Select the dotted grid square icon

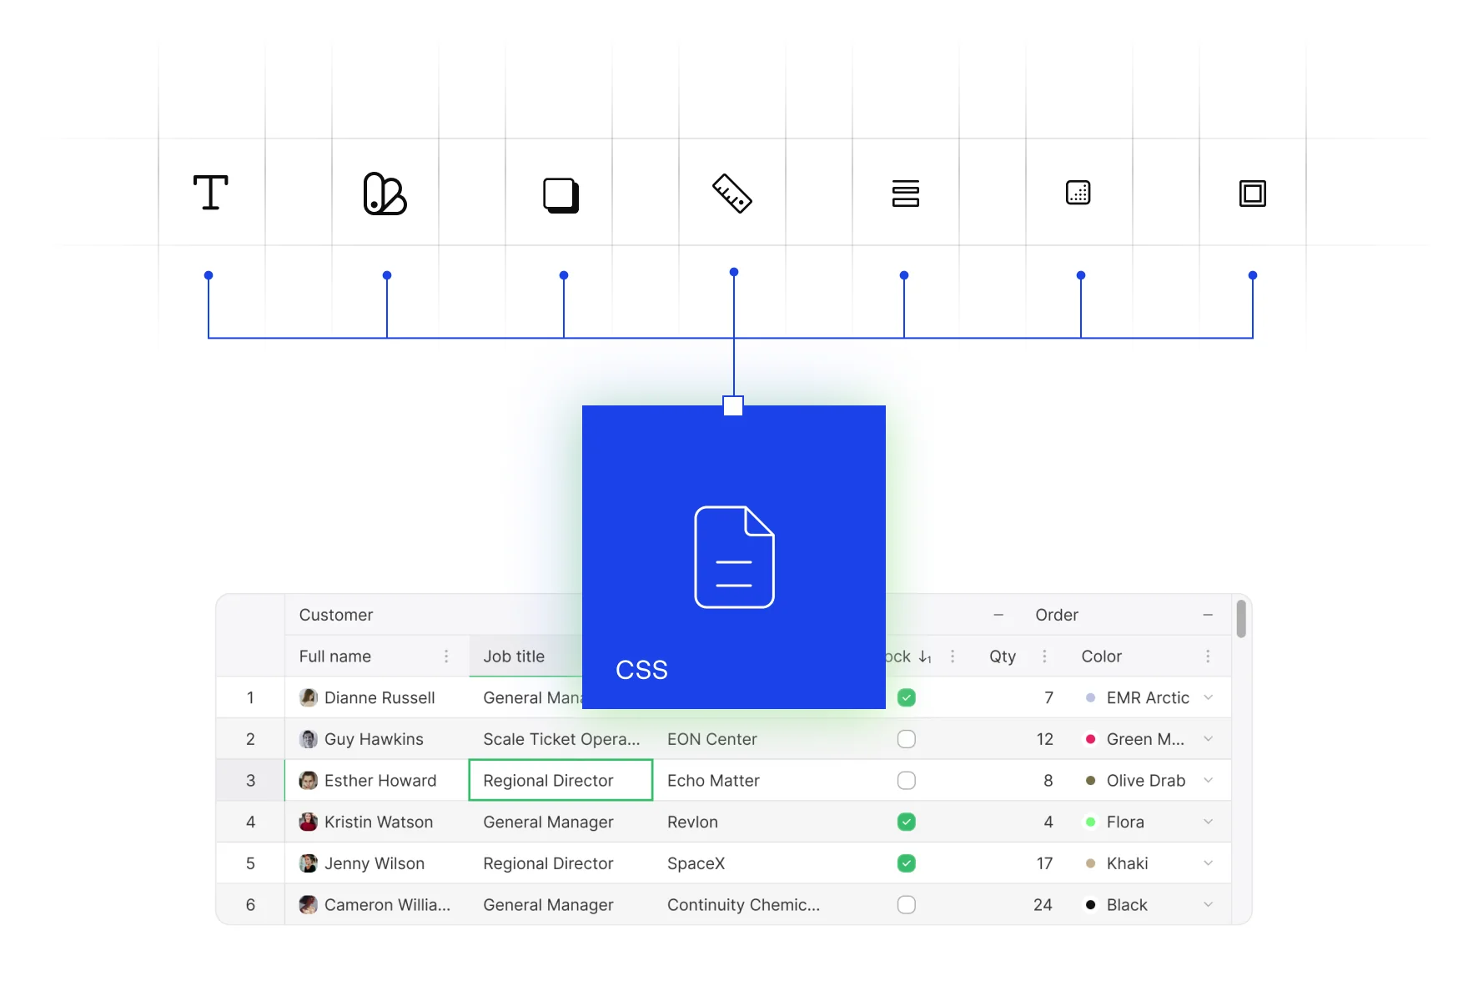pos(1078,193)
